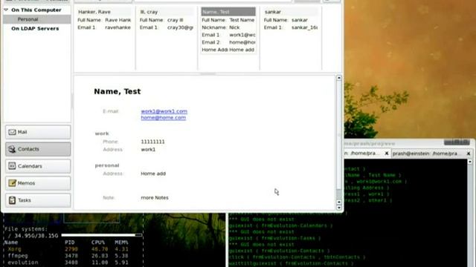Image resolution: width=476 pixels, height=267 pixels.
Task: Click the work address value work1
Action: click(148, 149)
